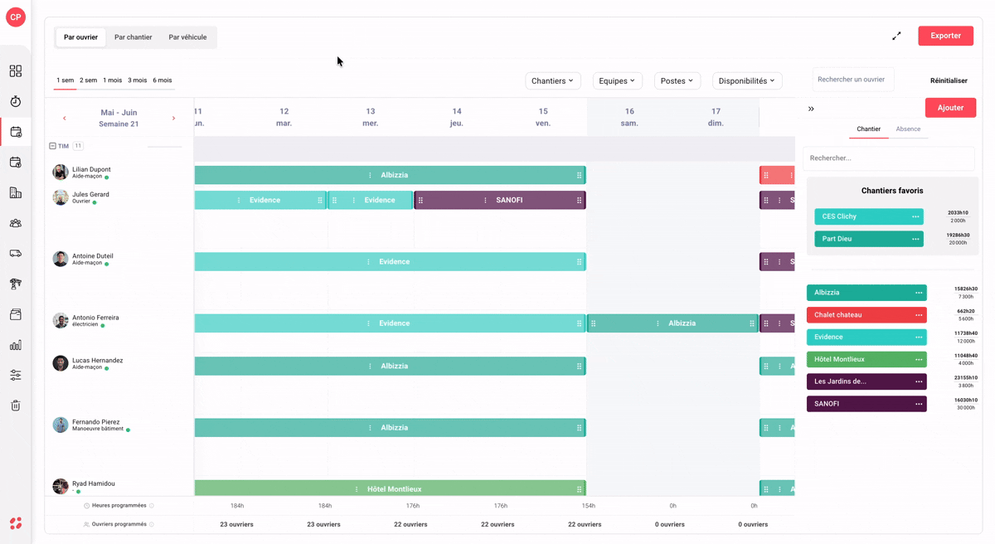The width and height of the screenshot is (995, 544).
Task: Collapse the TIM team group
Action: click(52, 146)
